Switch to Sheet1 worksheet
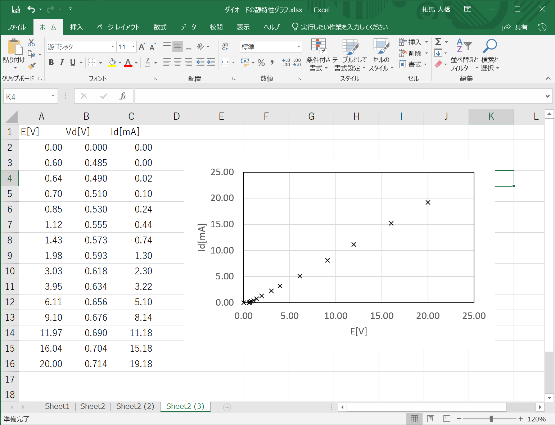The height and width of the screenshot is (425, 555). [57, 406]
